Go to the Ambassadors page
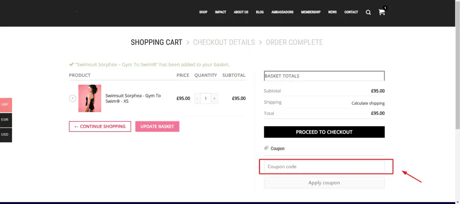 point(282,12)
